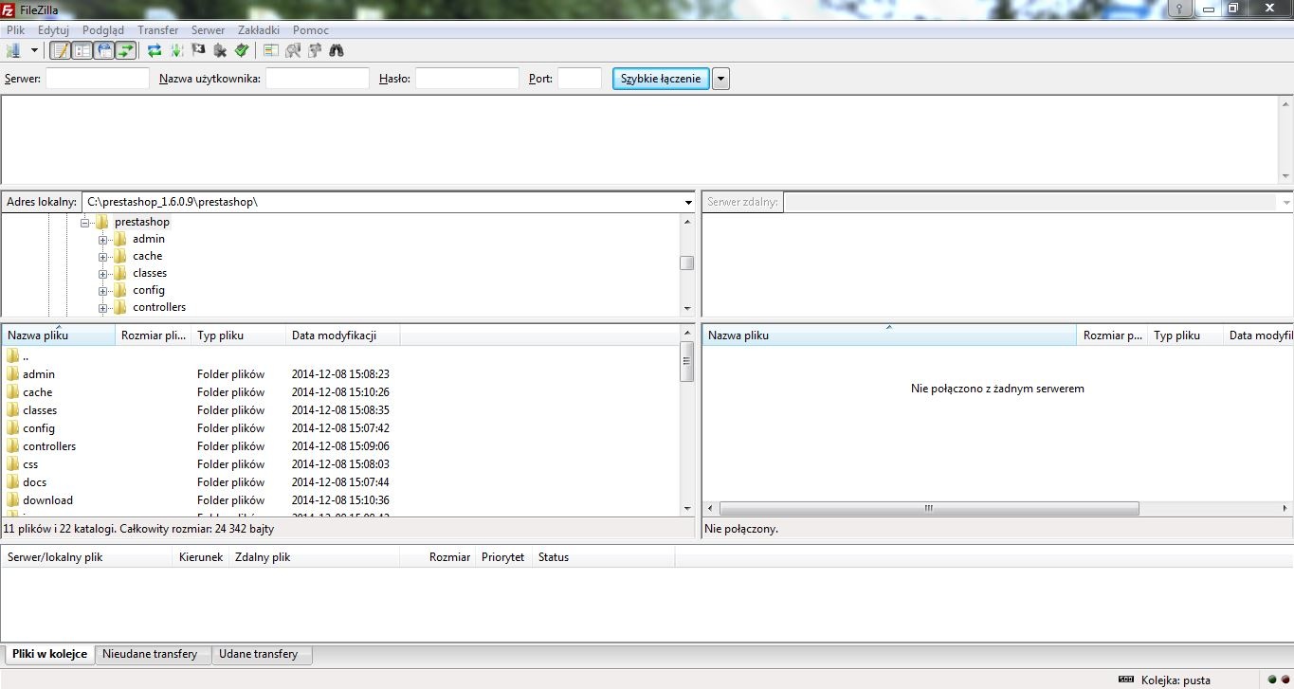
Task: Click the Szybkie łączenie button
Action: [x=661, y=79]
